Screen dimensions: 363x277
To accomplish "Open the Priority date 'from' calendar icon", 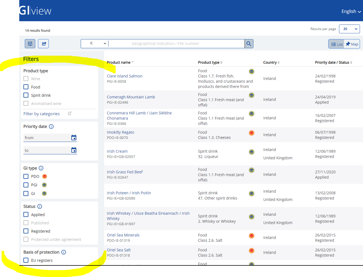I will click(x=74, y=138).
